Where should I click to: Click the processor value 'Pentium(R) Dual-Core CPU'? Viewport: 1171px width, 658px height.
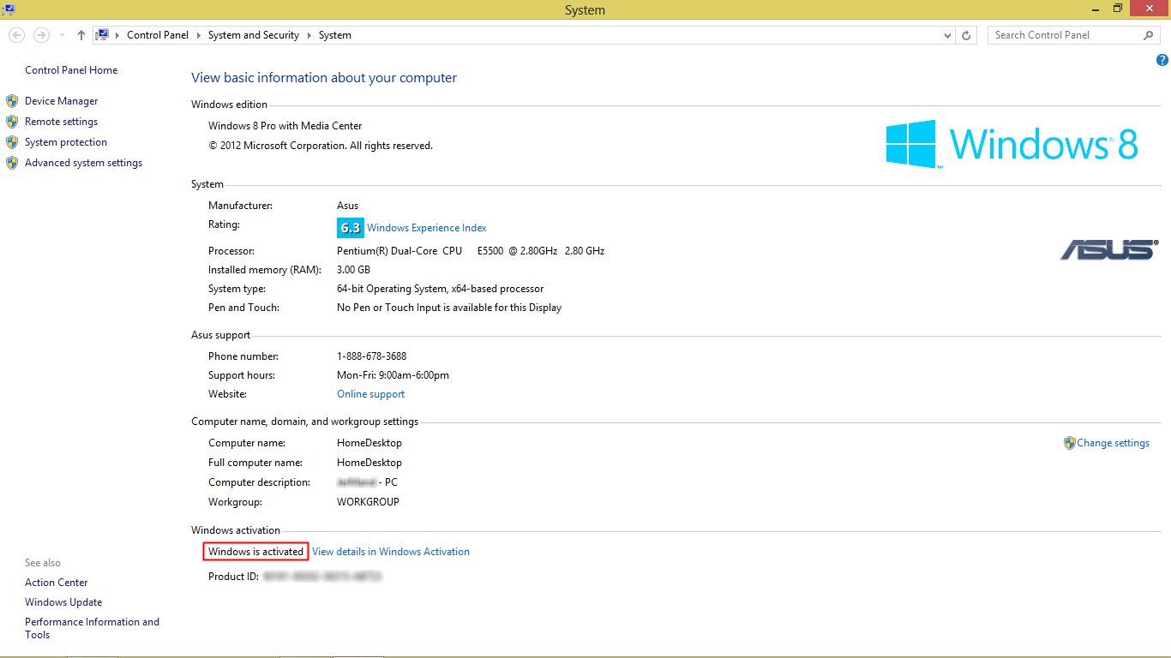pyautogui.click(x=399, y=251)
